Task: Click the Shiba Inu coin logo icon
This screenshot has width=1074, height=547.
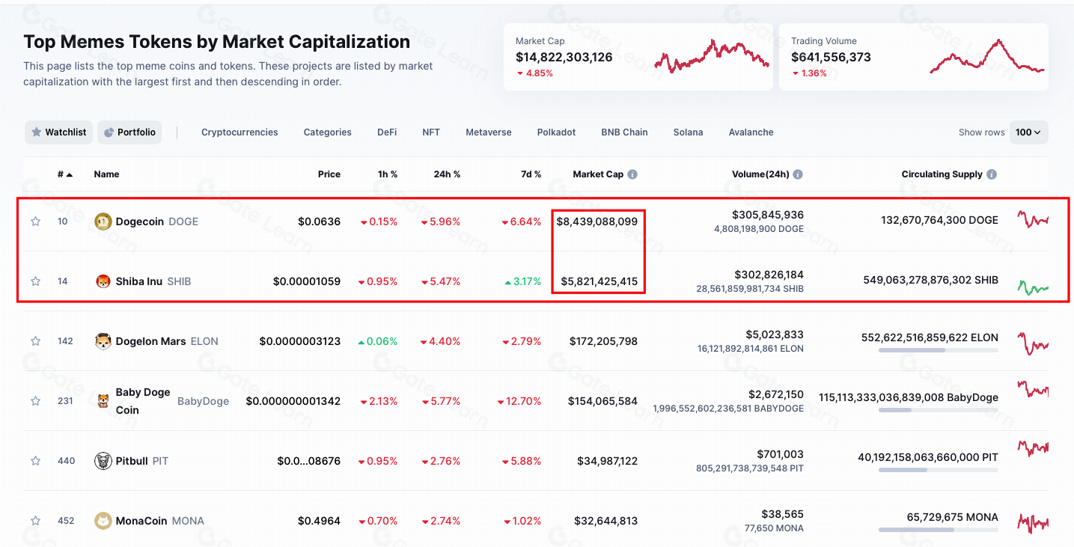Action: pos(103,281)
